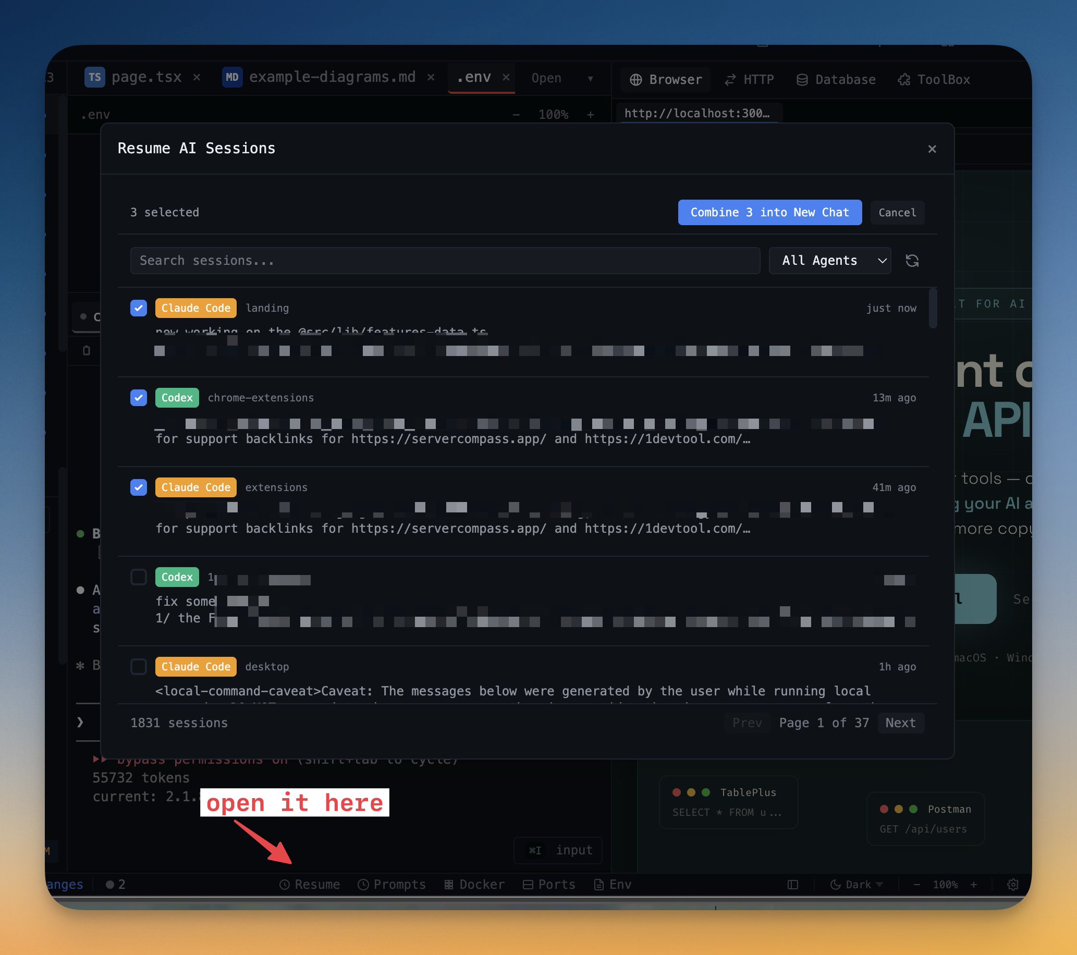
Task: Go to the Next sessions page
Action: coord(900,723)
